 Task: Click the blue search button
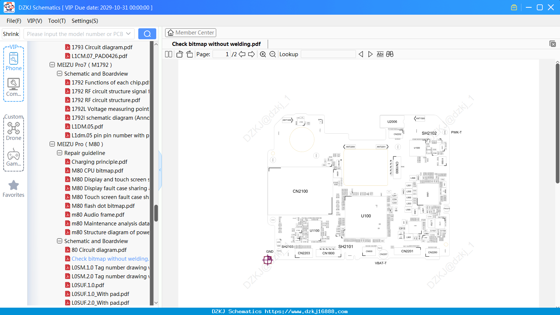click(147, 34)
